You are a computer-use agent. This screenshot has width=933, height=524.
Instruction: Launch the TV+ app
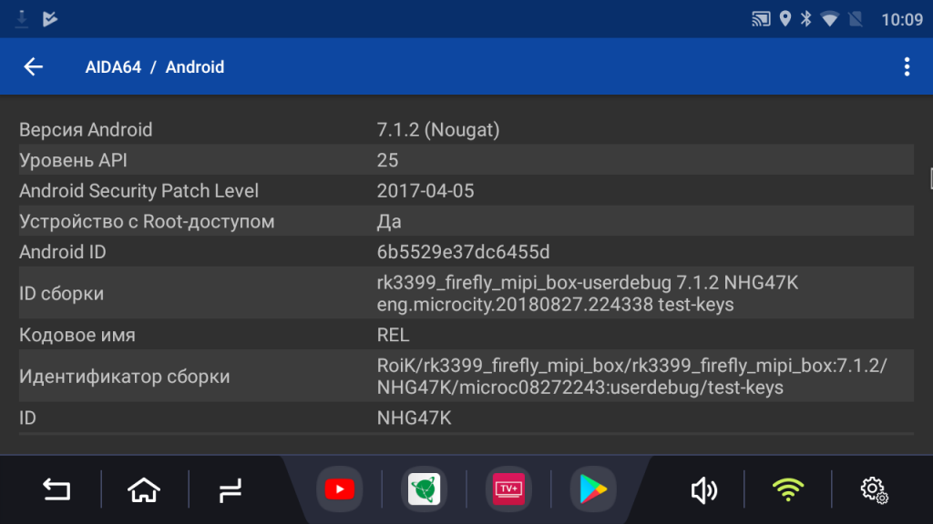(x=508, y=489)
